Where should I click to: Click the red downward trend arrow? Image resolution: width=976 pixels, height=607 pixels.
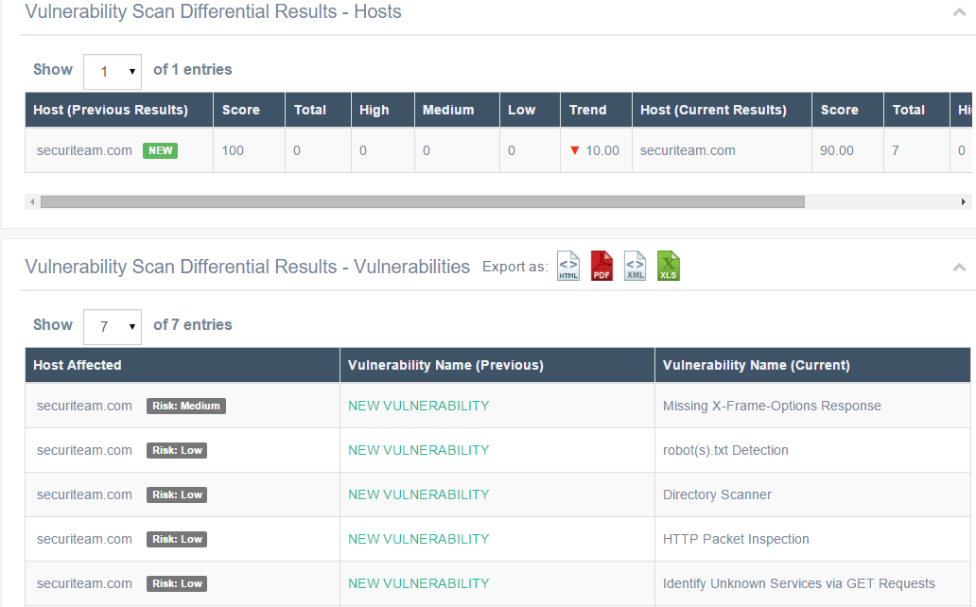pos(574,150)
